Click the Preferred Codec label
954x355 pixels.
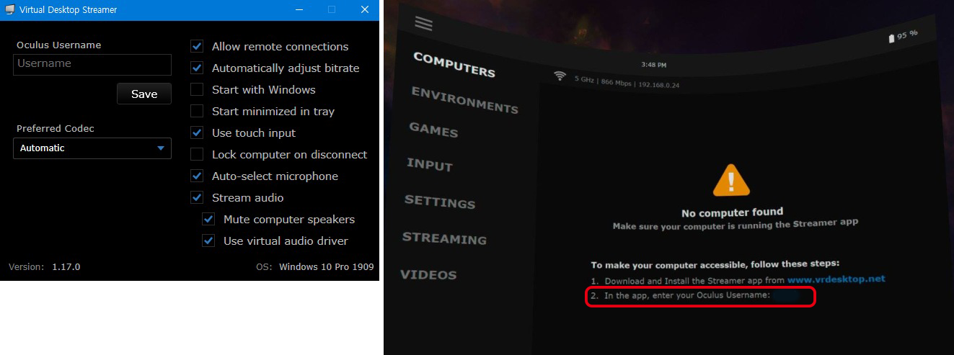[56, 128]
